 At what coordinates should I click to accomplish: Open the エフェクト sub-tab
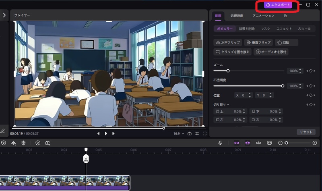[284, 29]
